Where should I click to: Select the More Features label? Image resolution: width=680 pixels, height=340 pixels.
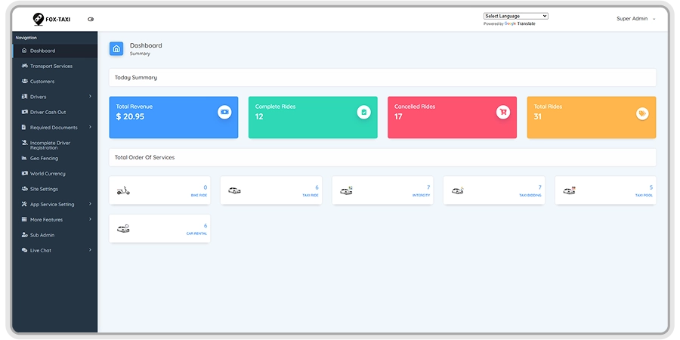click(x=46, y=220)
